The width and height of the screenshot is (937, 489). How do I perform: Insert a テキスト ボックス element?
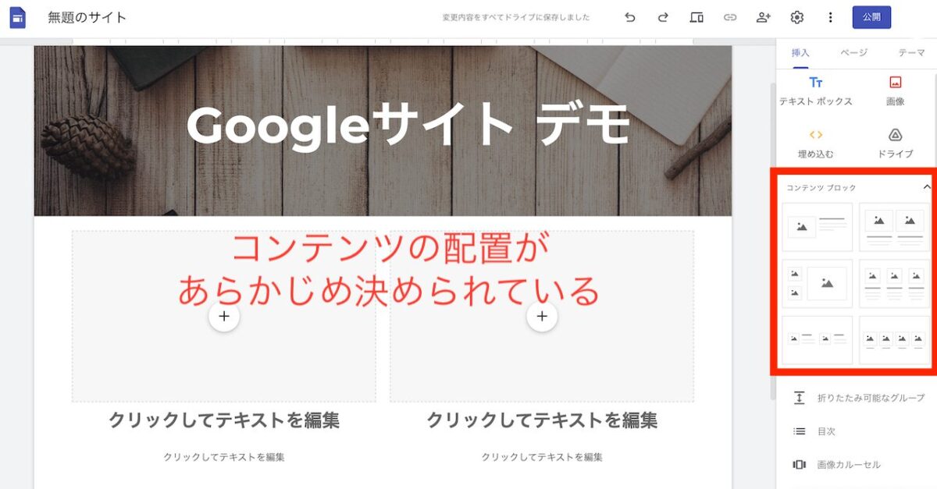pyautogui.click(x=816, y=91)
